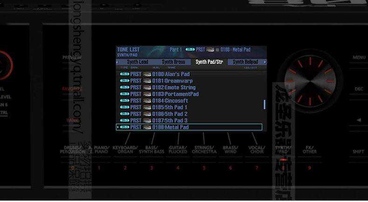The image size is (368, 202).
Task: Click the keyboard icon in the 5th Pad 1 row
Action: pos(147,107)
